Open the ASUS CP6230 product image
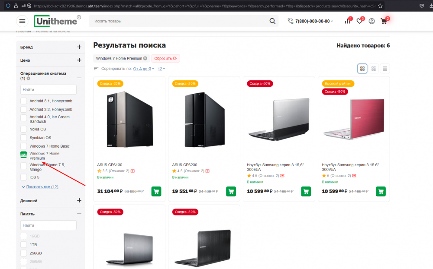Viewport: 433px width, 269px height. 204,119
